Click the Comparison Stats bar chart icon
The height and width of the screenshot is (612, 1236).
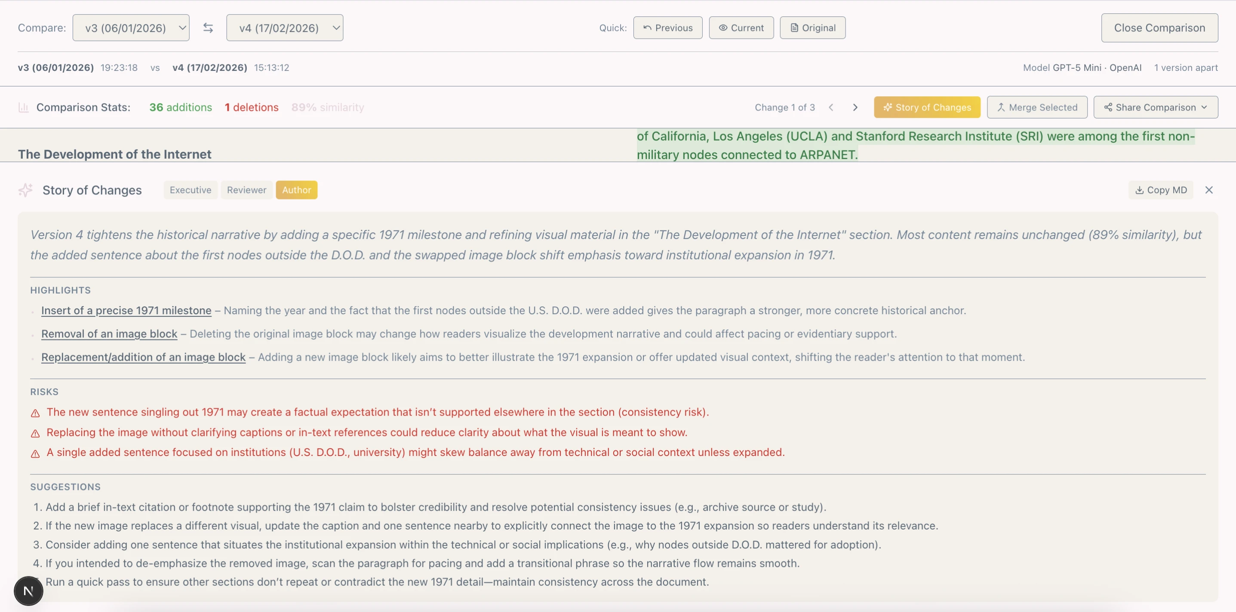[23, 107]
